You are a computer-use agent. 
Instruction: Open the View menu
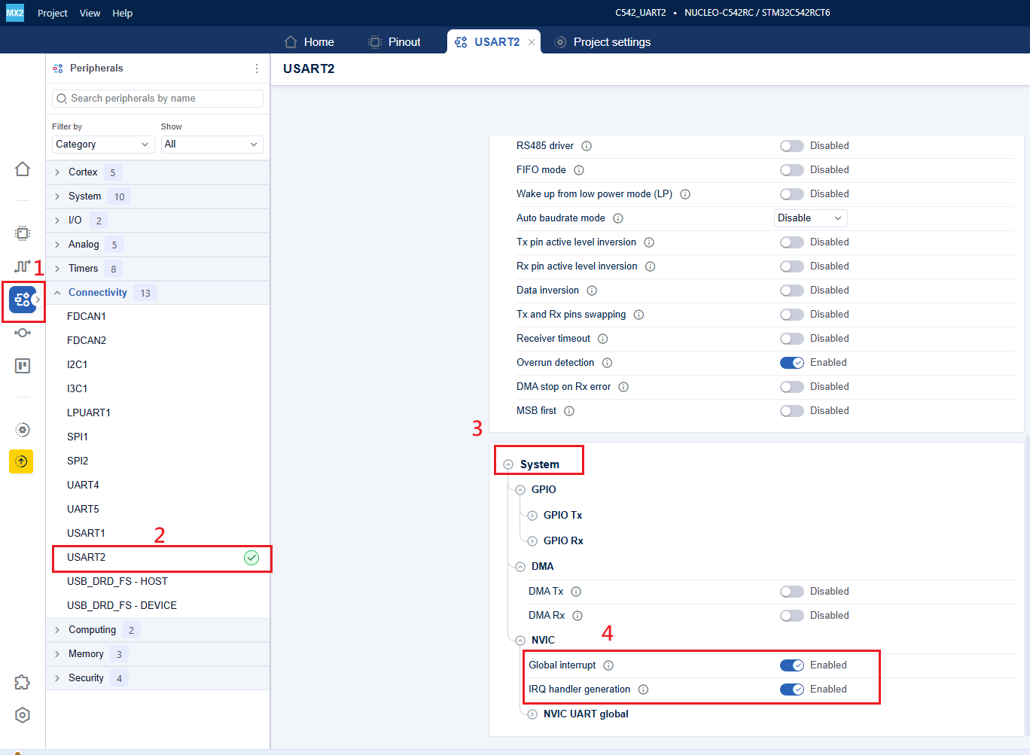click(x=90, y=13)
